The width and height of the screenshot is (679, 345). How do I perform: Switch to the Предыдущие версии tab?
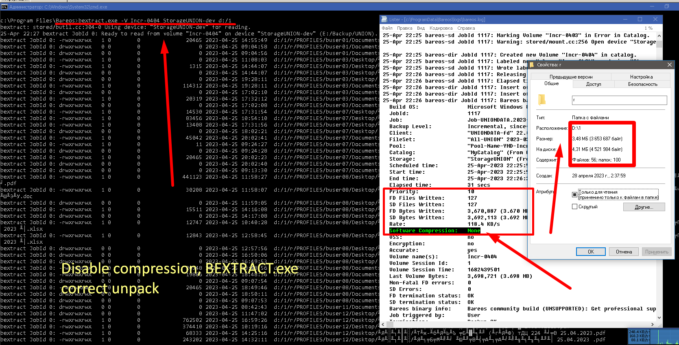point(571,77)
